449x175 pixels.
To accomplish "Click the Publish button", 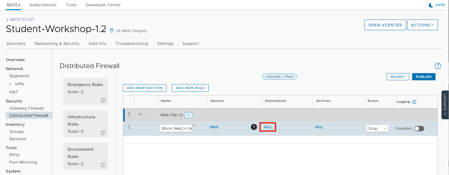I will [x=424, y=77].
